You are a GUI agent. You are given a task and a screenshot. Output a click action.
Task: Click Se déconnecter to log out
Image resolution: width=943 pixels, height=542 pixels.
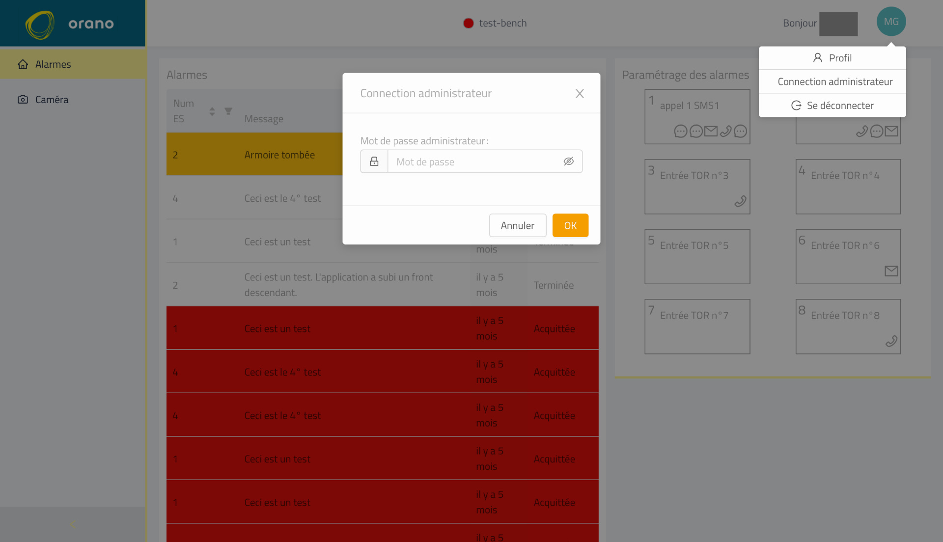click(832, 106)
